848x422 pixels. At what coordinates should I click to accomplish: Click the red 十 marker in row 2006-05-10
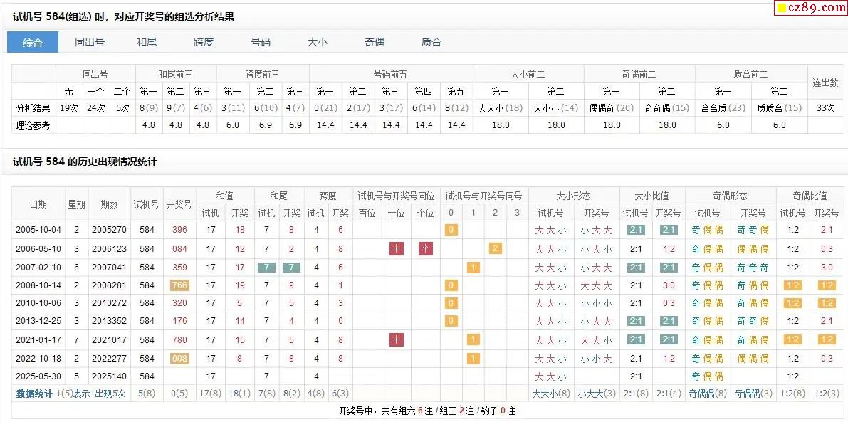click(397, 248)
